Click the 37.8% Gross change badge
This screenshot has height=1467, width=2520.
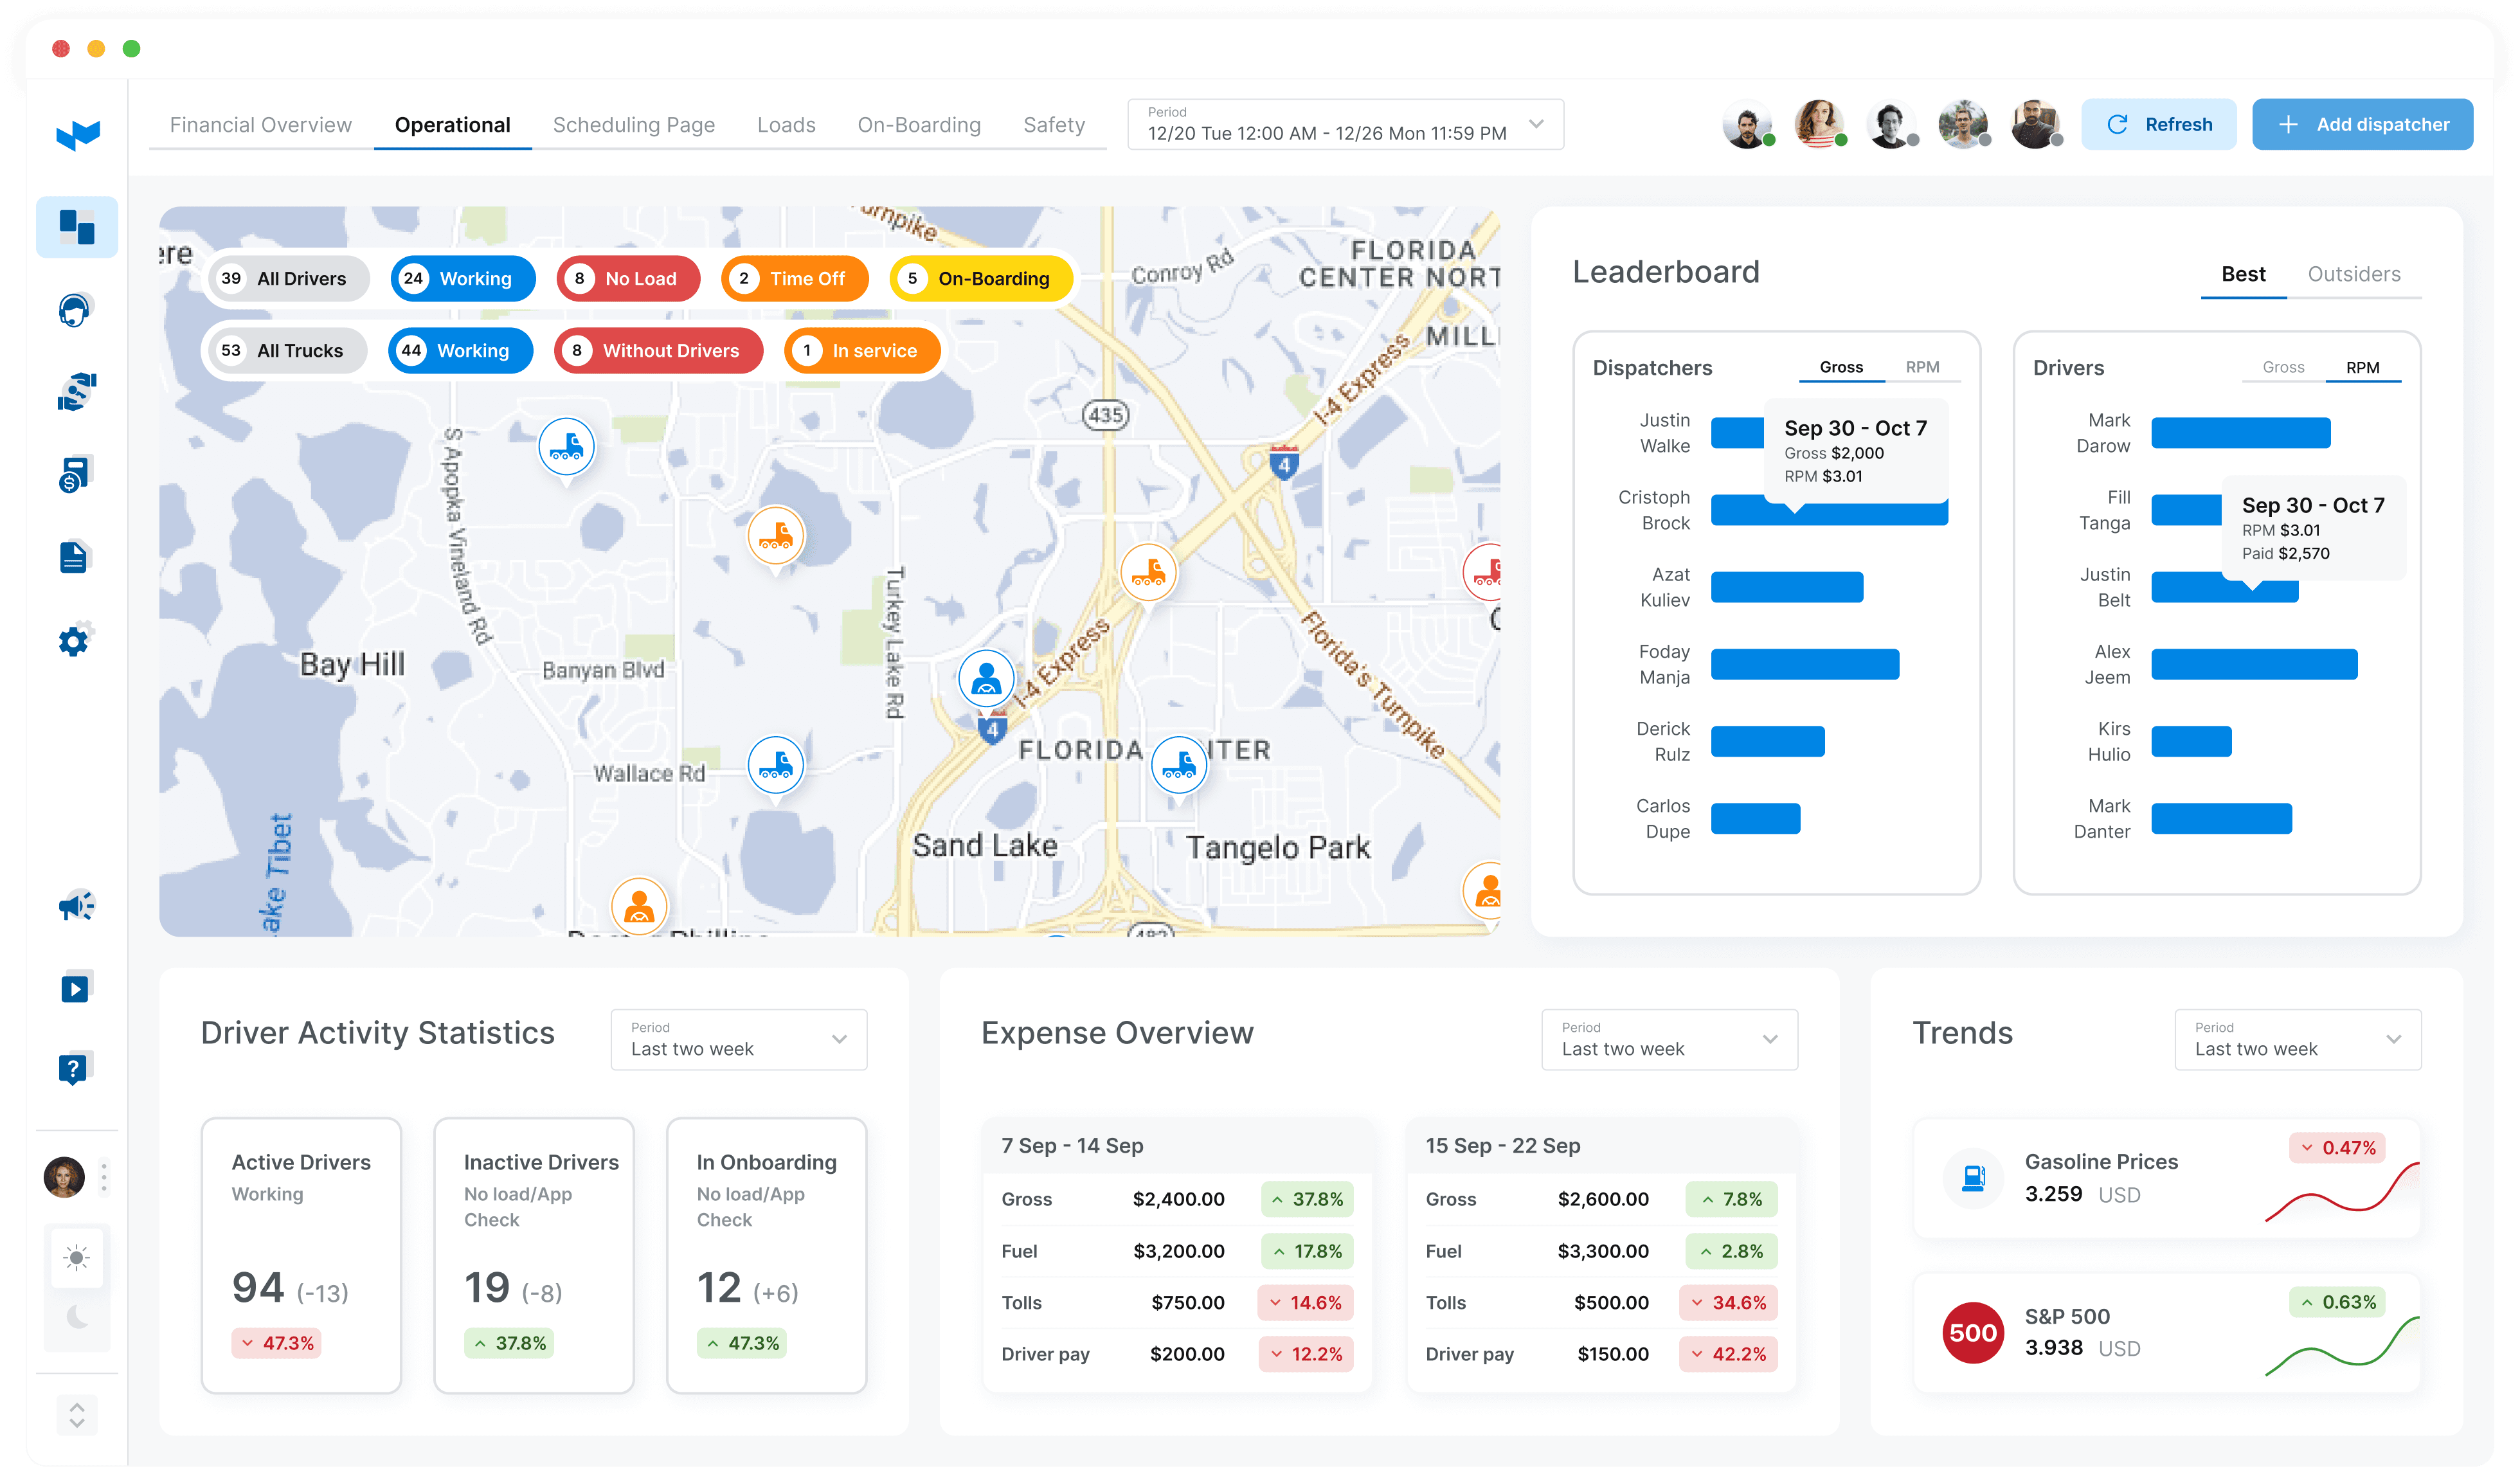pos(1307,1199)
